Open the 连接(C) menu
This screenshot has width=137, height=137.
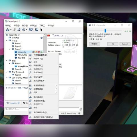pyautogui.click(x=8, y=25)
